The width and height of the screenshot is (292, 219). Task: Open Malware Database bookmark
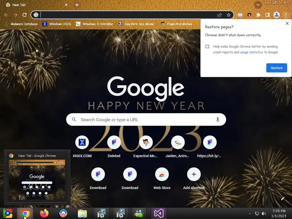tap(21, 24)
